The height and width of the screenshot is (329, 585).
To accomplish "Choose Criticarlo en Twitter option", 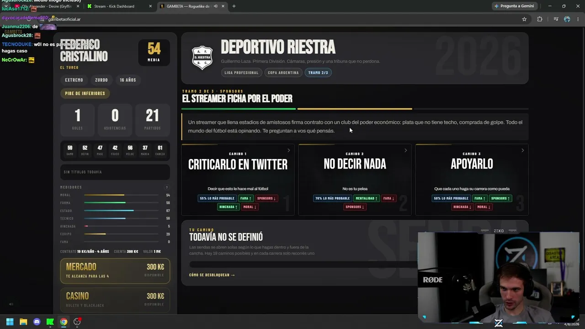I will (x=238, y=180).
